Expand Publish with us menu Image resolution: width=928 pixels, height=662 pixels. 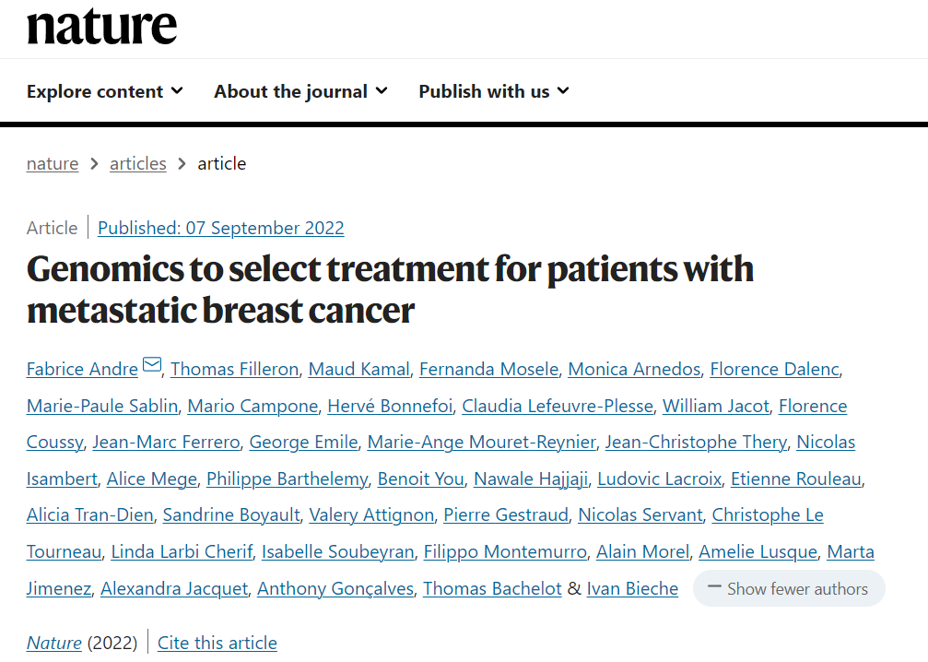(x=494, y=91)
